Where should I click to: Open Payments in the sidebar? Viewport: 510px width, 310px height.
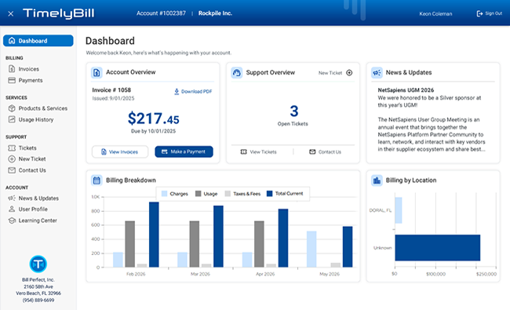tap(31, 80)
